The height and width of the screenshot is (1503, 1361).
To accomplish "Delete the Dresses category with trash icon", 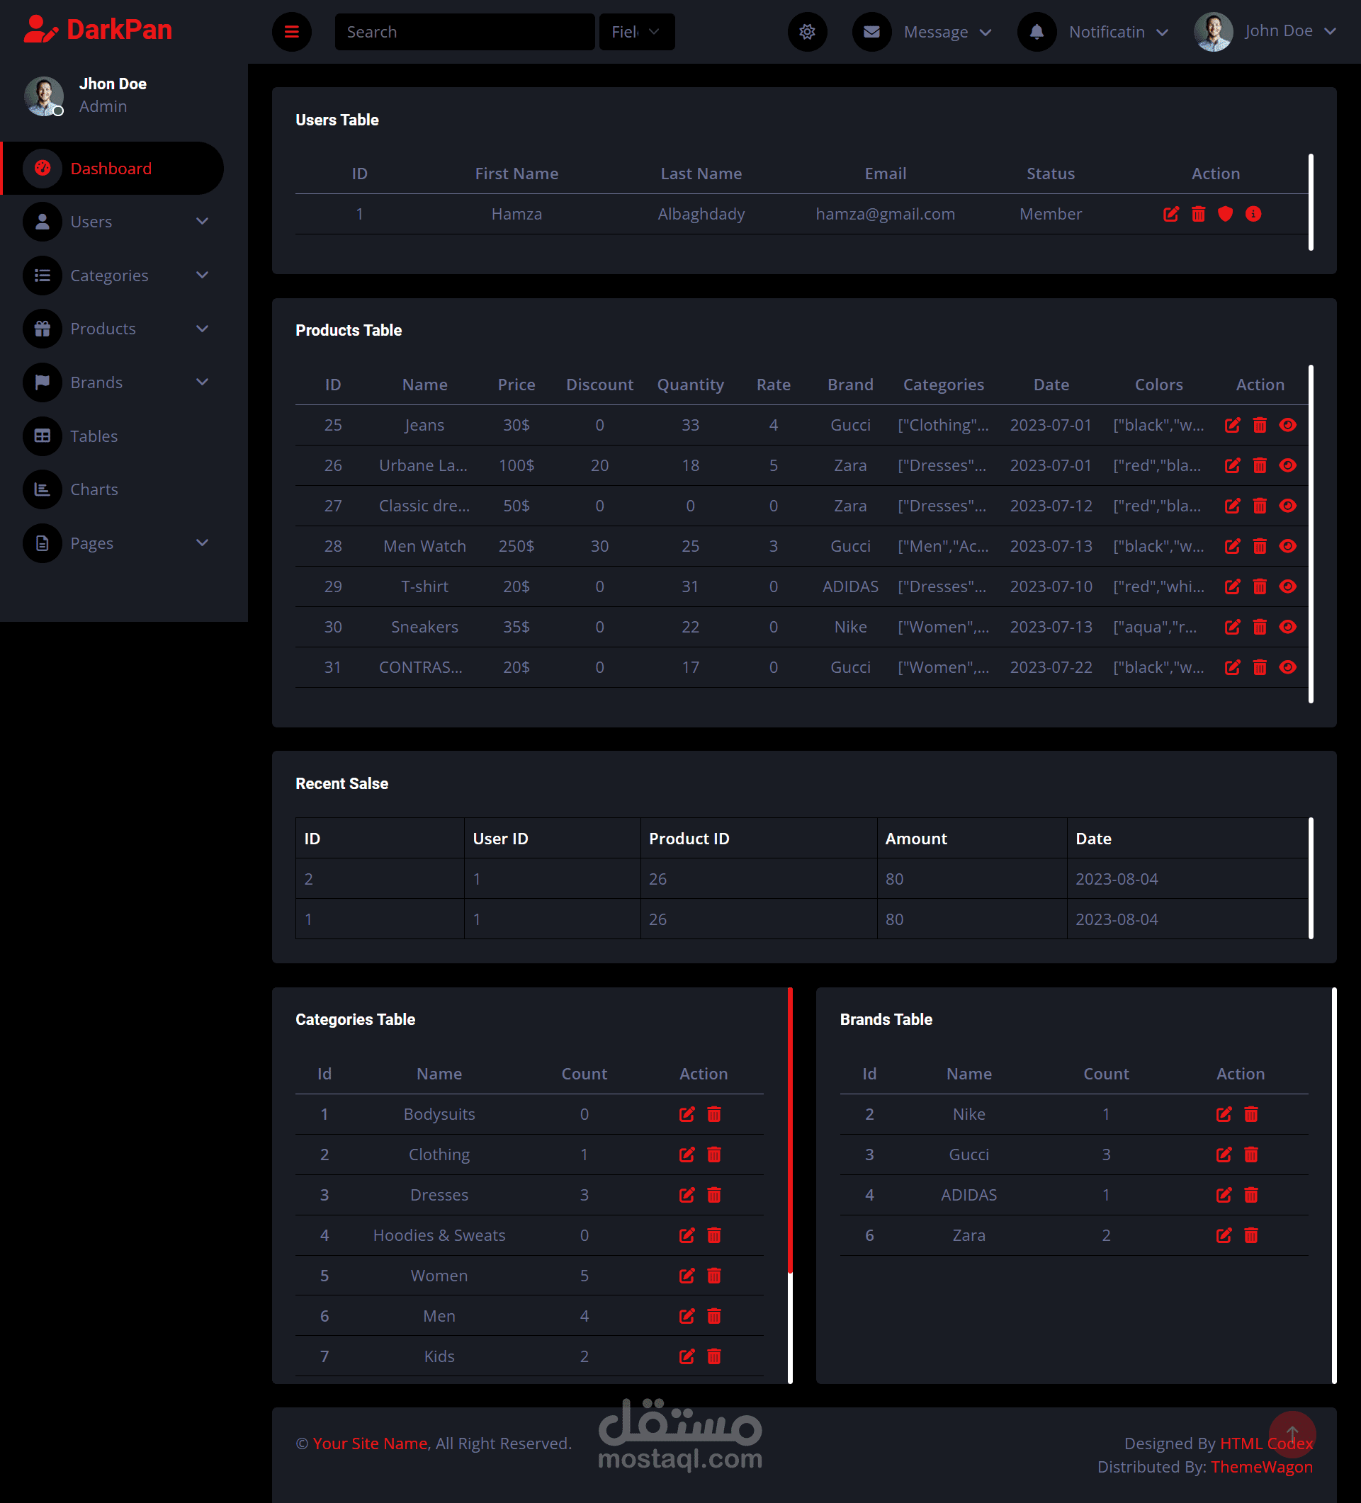I will [713, 1195].
